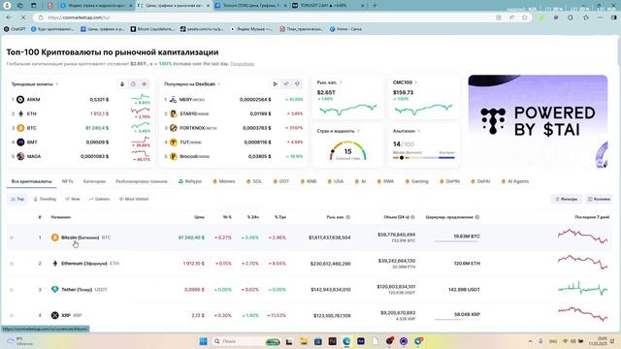The image size is (621, 349).
Task: Click the BTC icon in trending coins list
Action: (20, 128)
